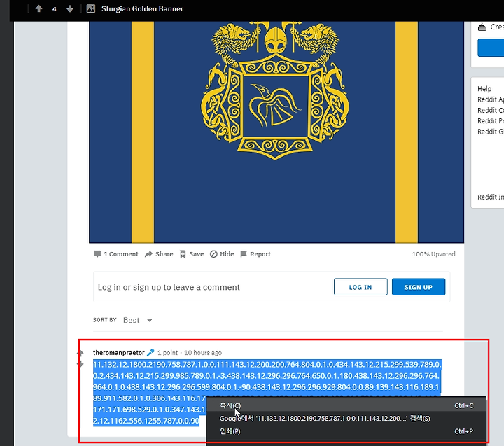This screenshot has width=504, height=446.
Task: Open the Sort By Best dropdown
Action: click(138, 320)
